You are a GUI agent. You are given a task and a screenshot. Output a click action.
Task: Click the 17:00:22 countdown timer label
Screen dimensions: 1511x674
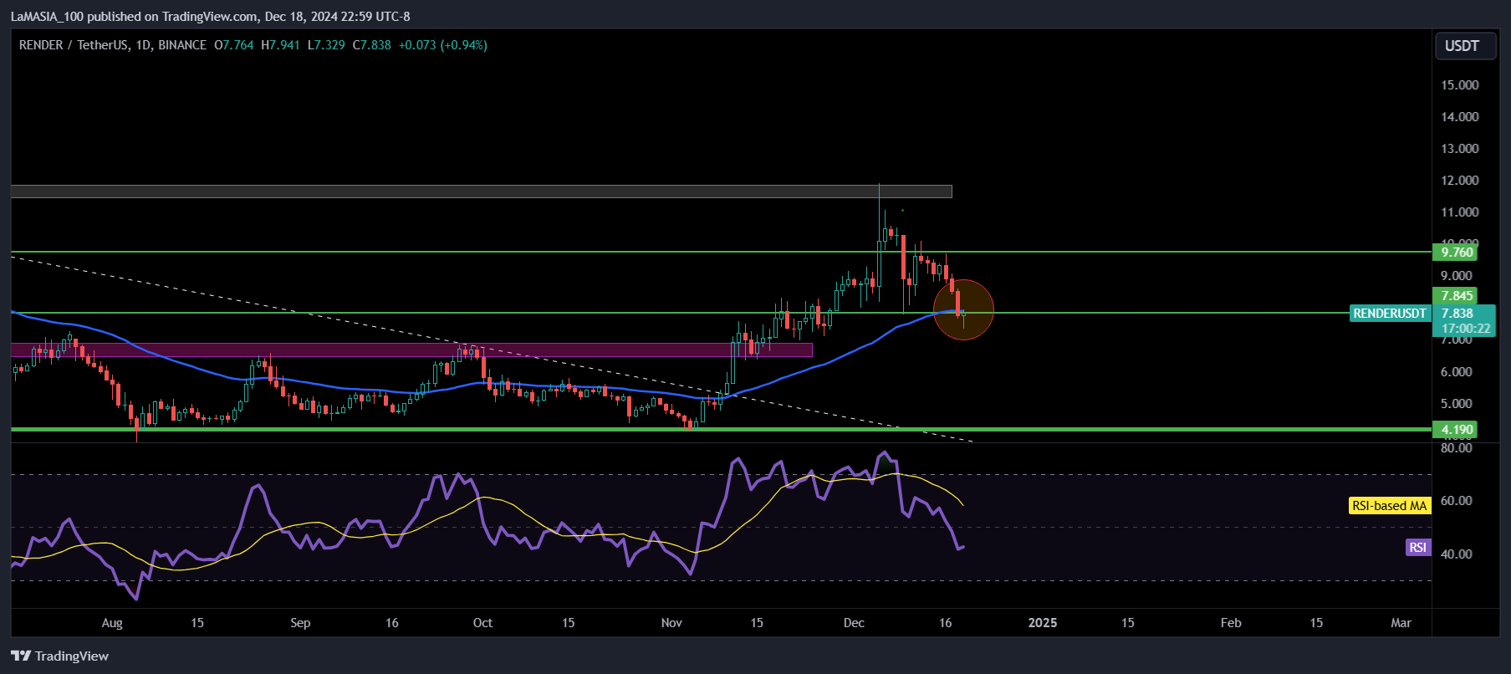(1465, 329)
